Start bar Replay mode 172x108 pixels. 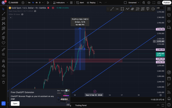click(x=91, y=3)
